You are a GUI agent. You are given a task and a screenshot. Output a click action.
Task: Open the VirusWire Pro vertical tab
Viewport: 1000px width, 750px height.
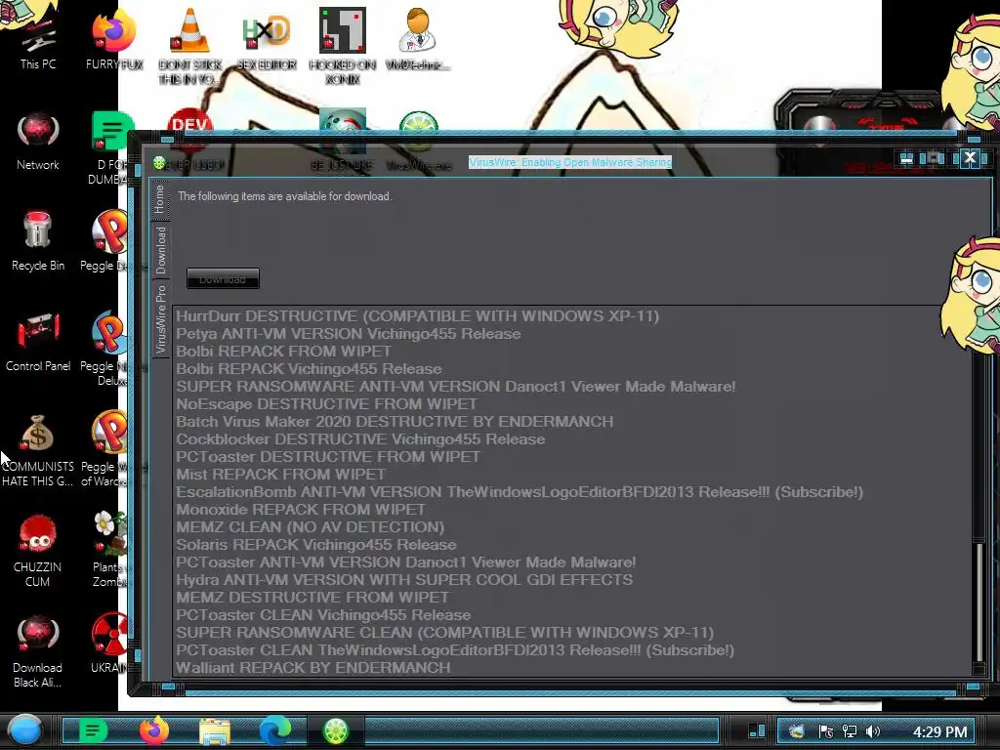click(160, 319)
